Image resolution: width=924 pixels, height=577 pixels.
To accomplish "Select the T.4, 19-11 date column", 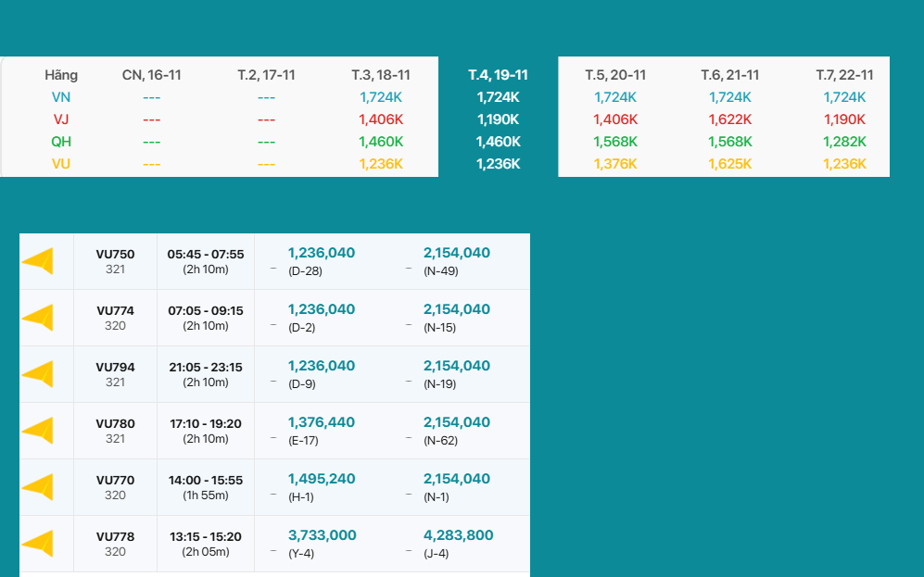I will (498, 75).
